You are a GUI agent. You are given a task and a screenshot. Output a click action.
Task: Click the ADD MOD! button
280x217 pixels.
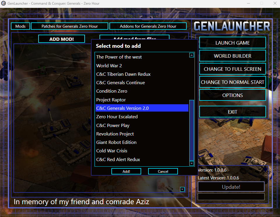tap(62, 39)
